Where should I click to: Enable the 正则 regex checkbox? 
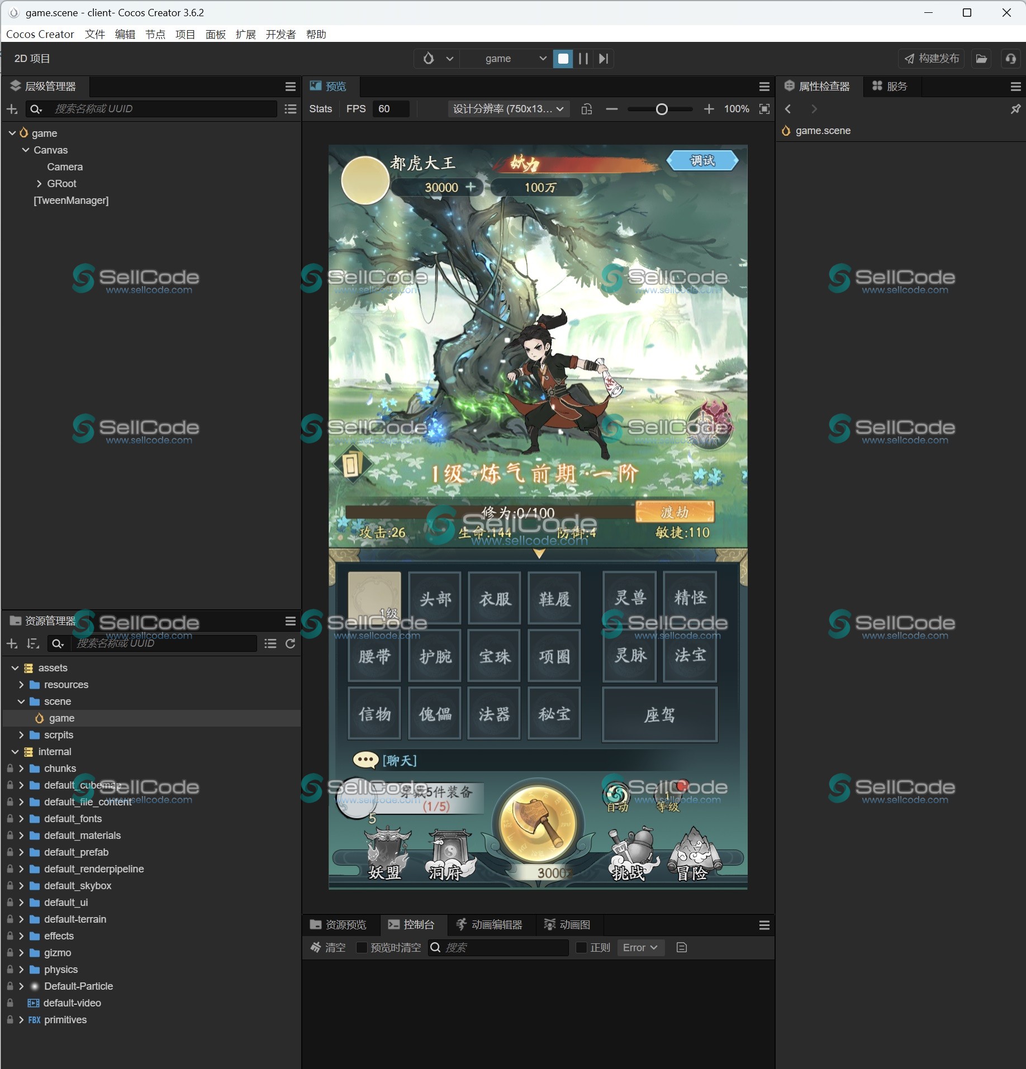pyautogui.click(x=581, y=948)
